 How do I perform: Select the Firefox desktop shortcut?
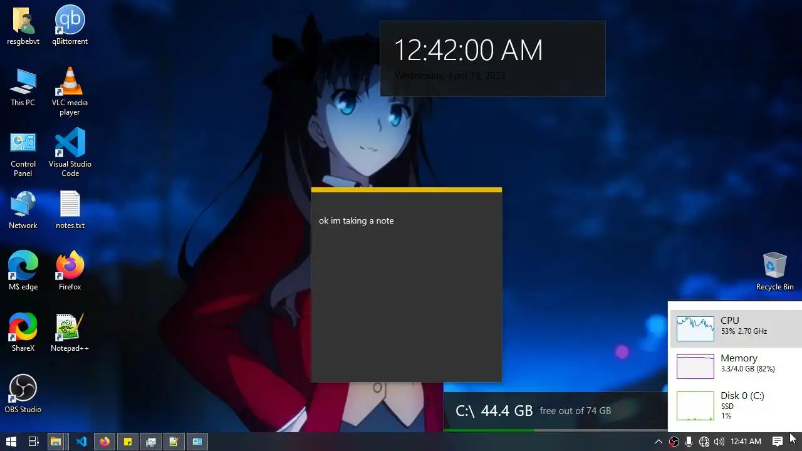point(70,271)
